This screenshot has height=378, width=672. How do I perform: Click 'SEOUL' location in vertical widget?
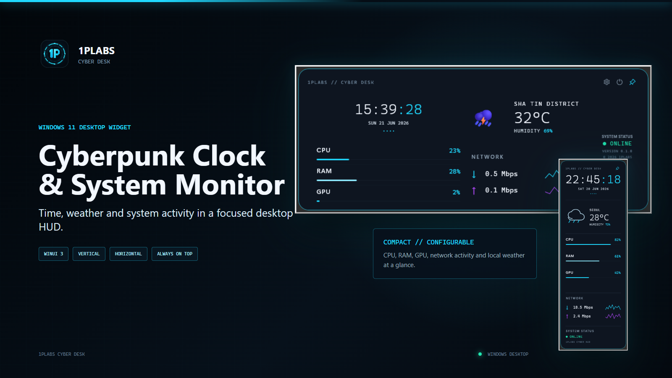(x=595, y=210)
